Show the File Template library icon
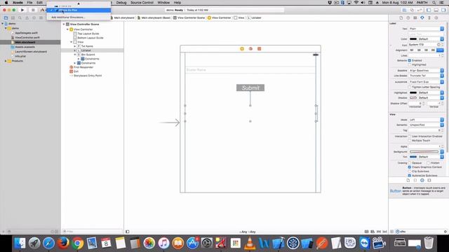 point(408,181)
